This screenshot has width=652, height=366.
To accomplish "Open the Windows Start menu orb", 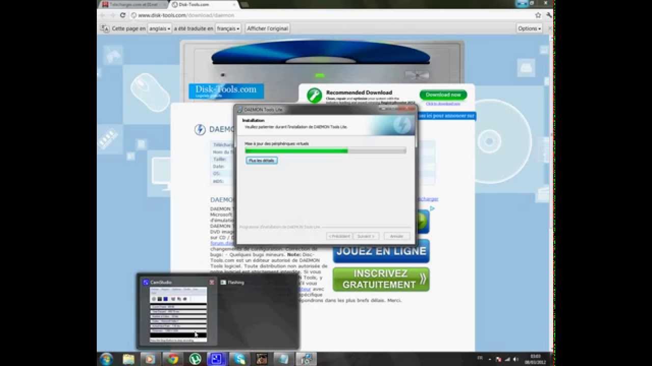I will click(106, 359).
